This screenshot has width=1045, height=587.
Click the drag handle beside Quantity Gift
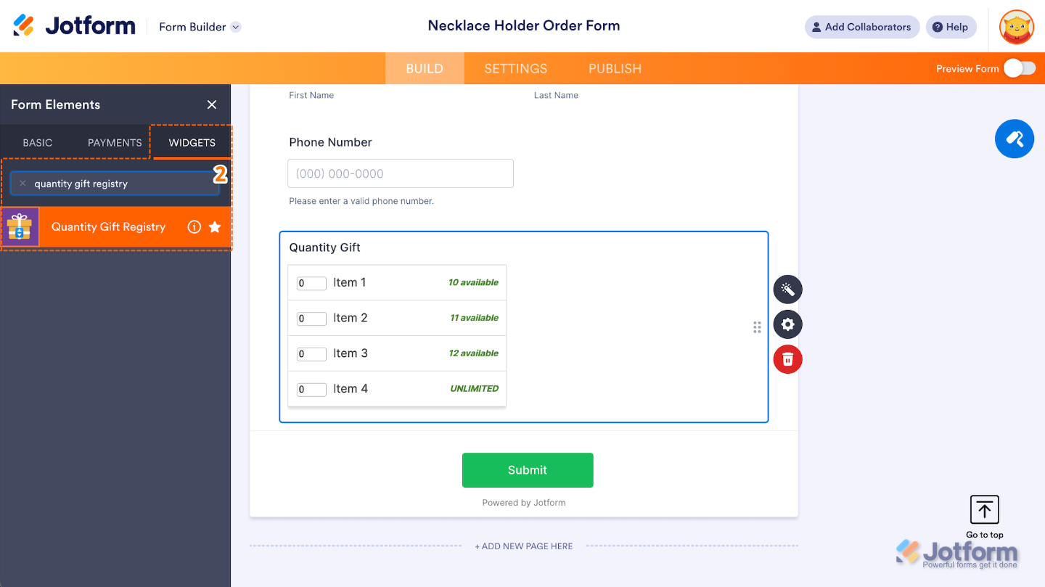tap(757, 327)
